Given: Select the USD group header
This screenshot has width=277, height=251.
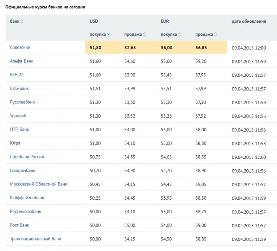Looking at the screenshot, I should point(94,21).
